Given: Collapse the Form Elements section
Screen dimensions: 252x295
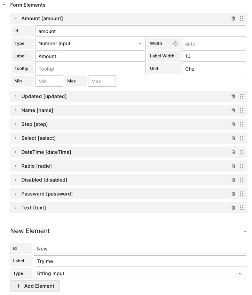Looking at the screenshot, I should tap(5, 5).
